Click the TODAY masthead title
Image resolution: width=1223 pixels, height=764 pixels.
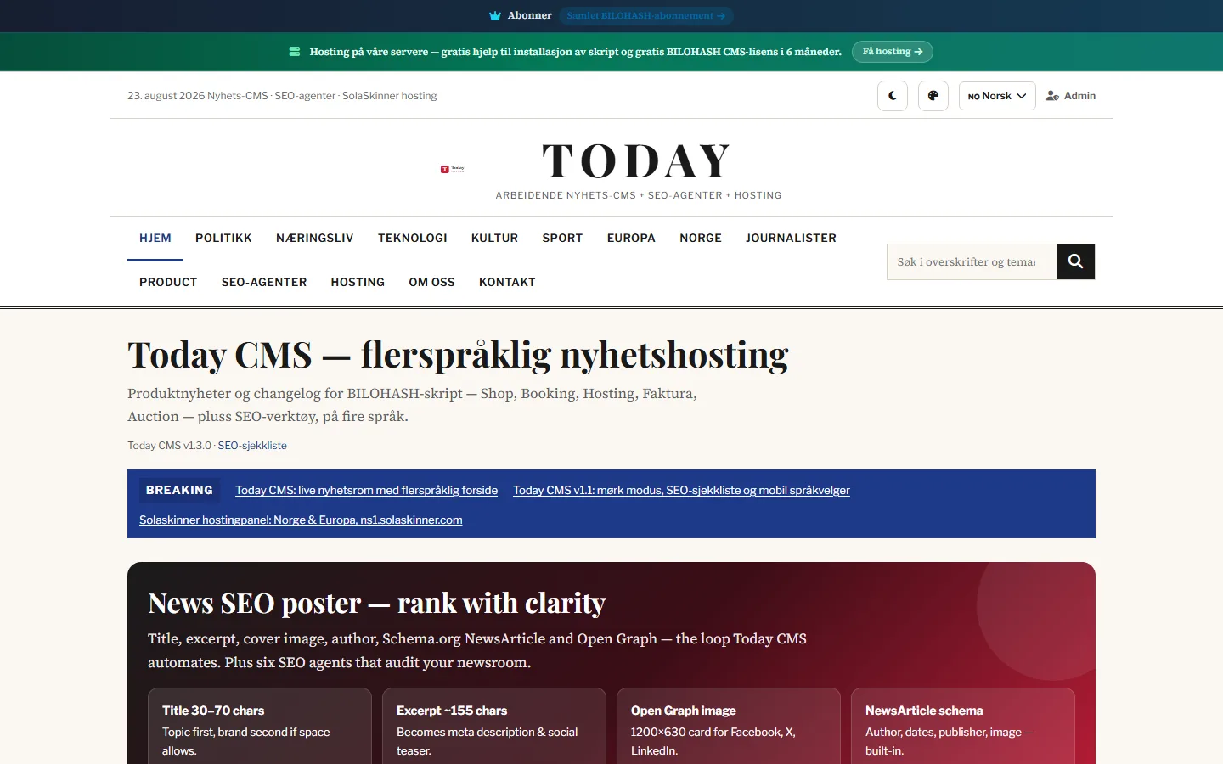coord(637,161)
